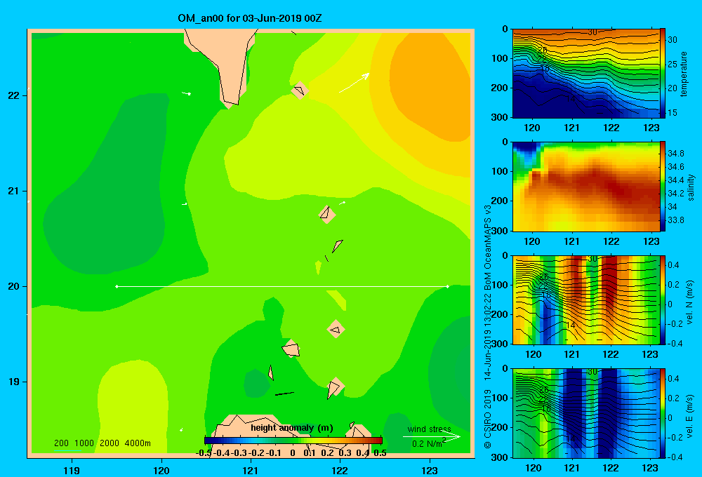
Task: Click '0.5' on the height anomaly scale
Action: pos(380,453)
